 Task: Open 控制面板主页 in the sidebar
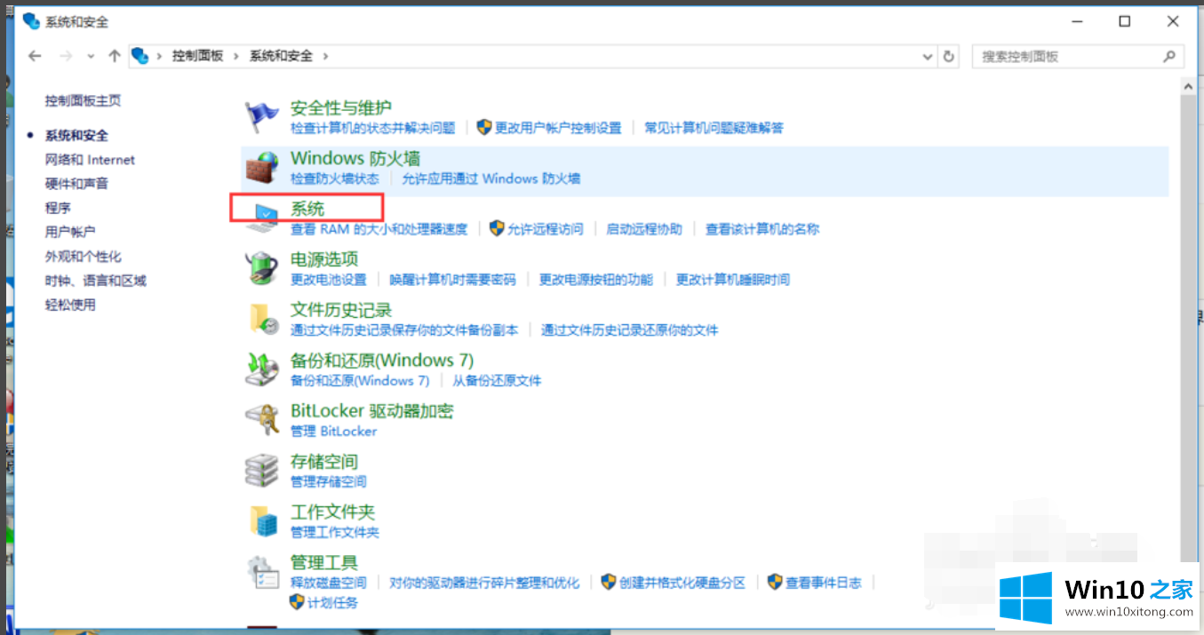coord(83,100)
